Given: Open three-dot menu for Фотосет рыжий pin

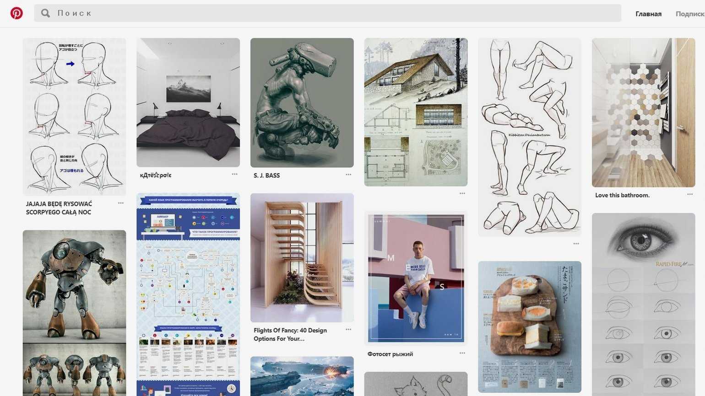Looking at the screenshot, I should point(462,353).
